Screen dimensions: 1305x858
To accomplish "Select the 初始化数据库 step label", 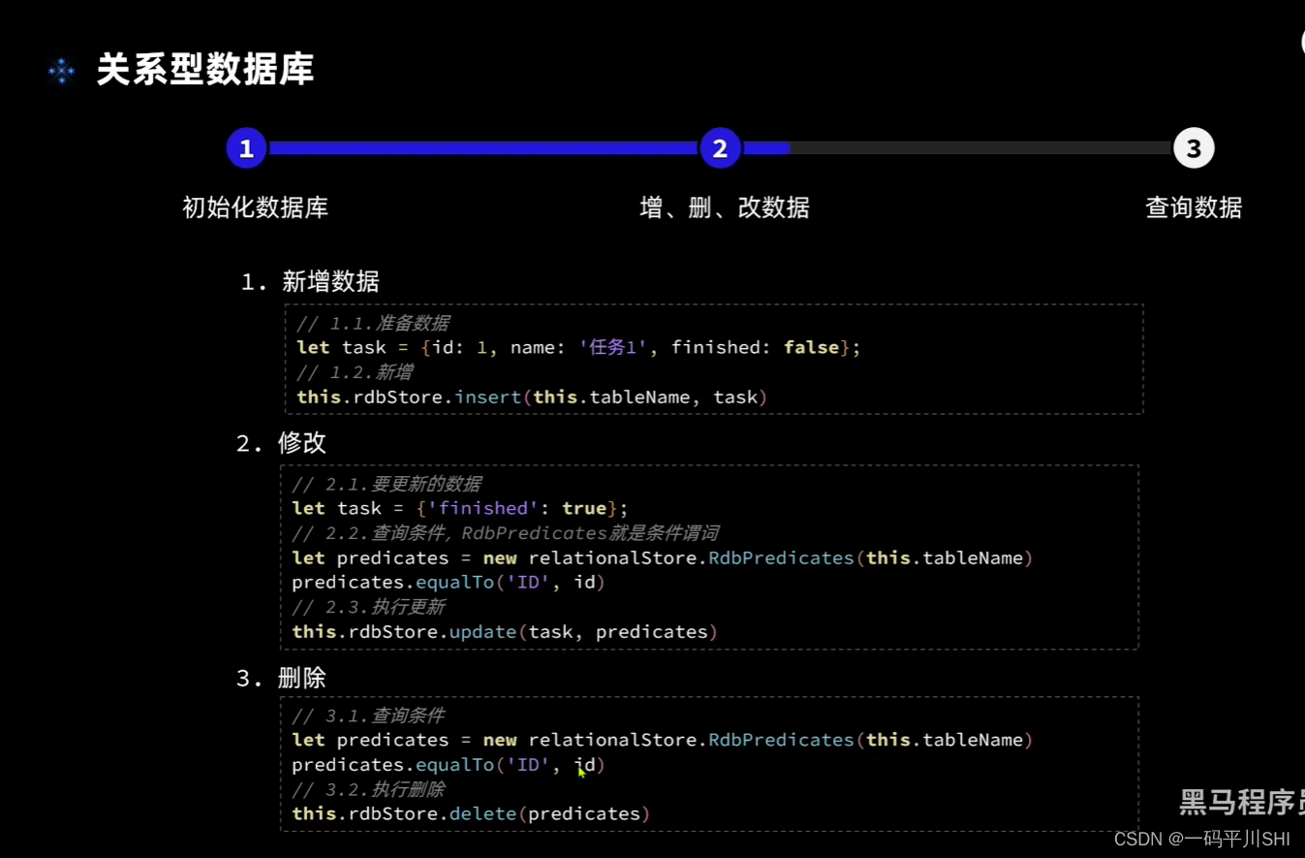I will tap(256, 207).
